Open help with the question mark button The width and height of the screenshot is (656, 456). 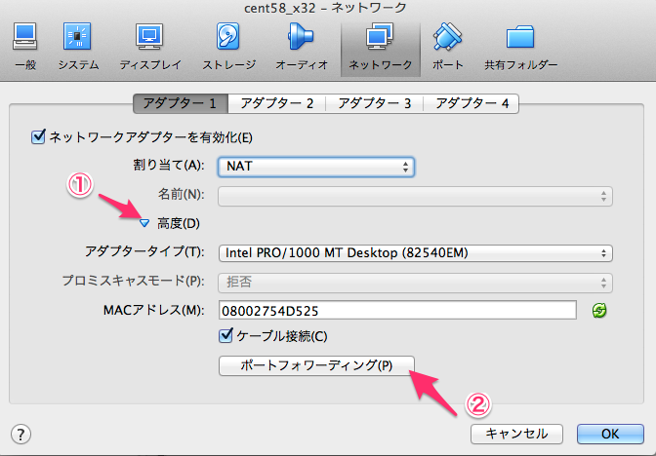click(20, 434)
